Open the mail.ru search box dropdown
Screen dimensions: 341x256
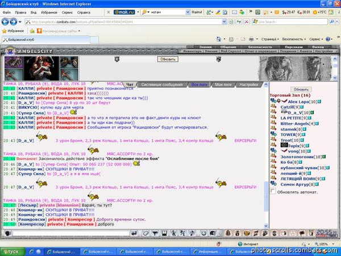188,12
